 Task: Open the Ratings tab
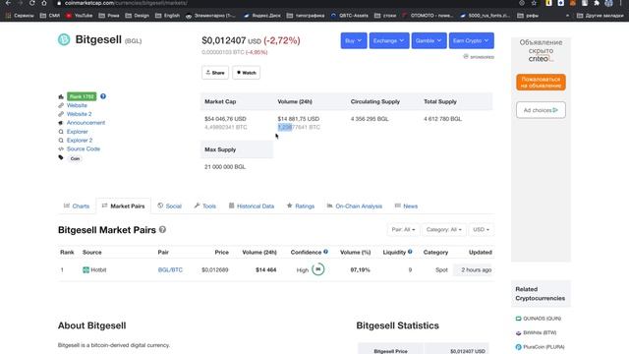click(x=301, y=206)
